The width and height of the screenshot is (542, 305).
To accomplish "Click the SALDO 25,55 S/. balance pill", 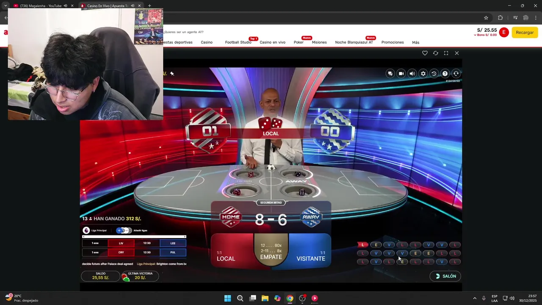I will (x=100, y=276).
